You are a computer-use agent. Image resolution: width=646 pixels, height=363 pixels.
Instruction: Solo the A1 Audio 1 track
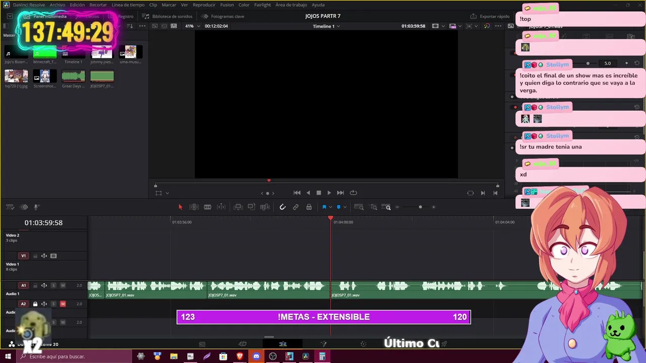point(53,285)
